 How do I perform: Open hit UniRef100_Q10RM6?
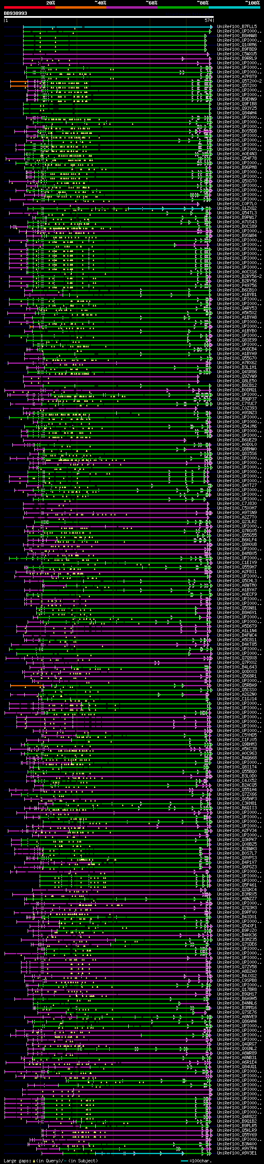pos(237,45)
